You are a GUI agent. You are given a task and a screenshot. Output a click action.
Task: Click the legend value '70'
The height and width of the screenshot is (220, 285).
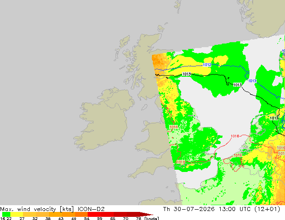coord(125,218)
